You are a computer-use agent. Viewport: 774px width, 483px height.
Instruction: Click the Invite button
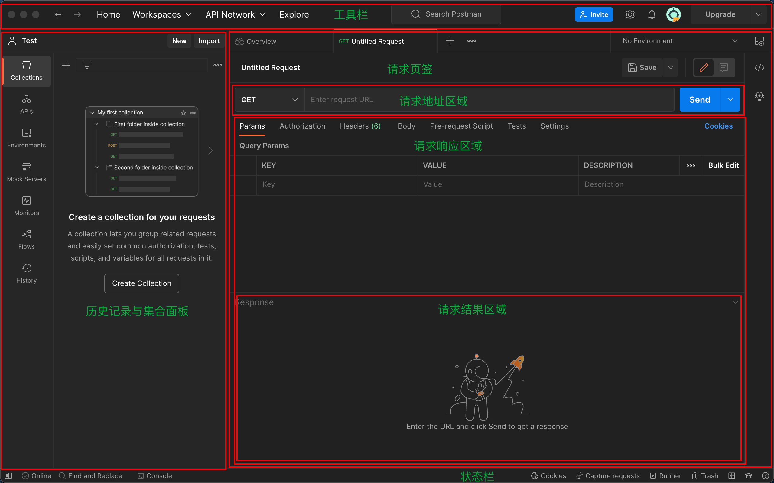594,14
